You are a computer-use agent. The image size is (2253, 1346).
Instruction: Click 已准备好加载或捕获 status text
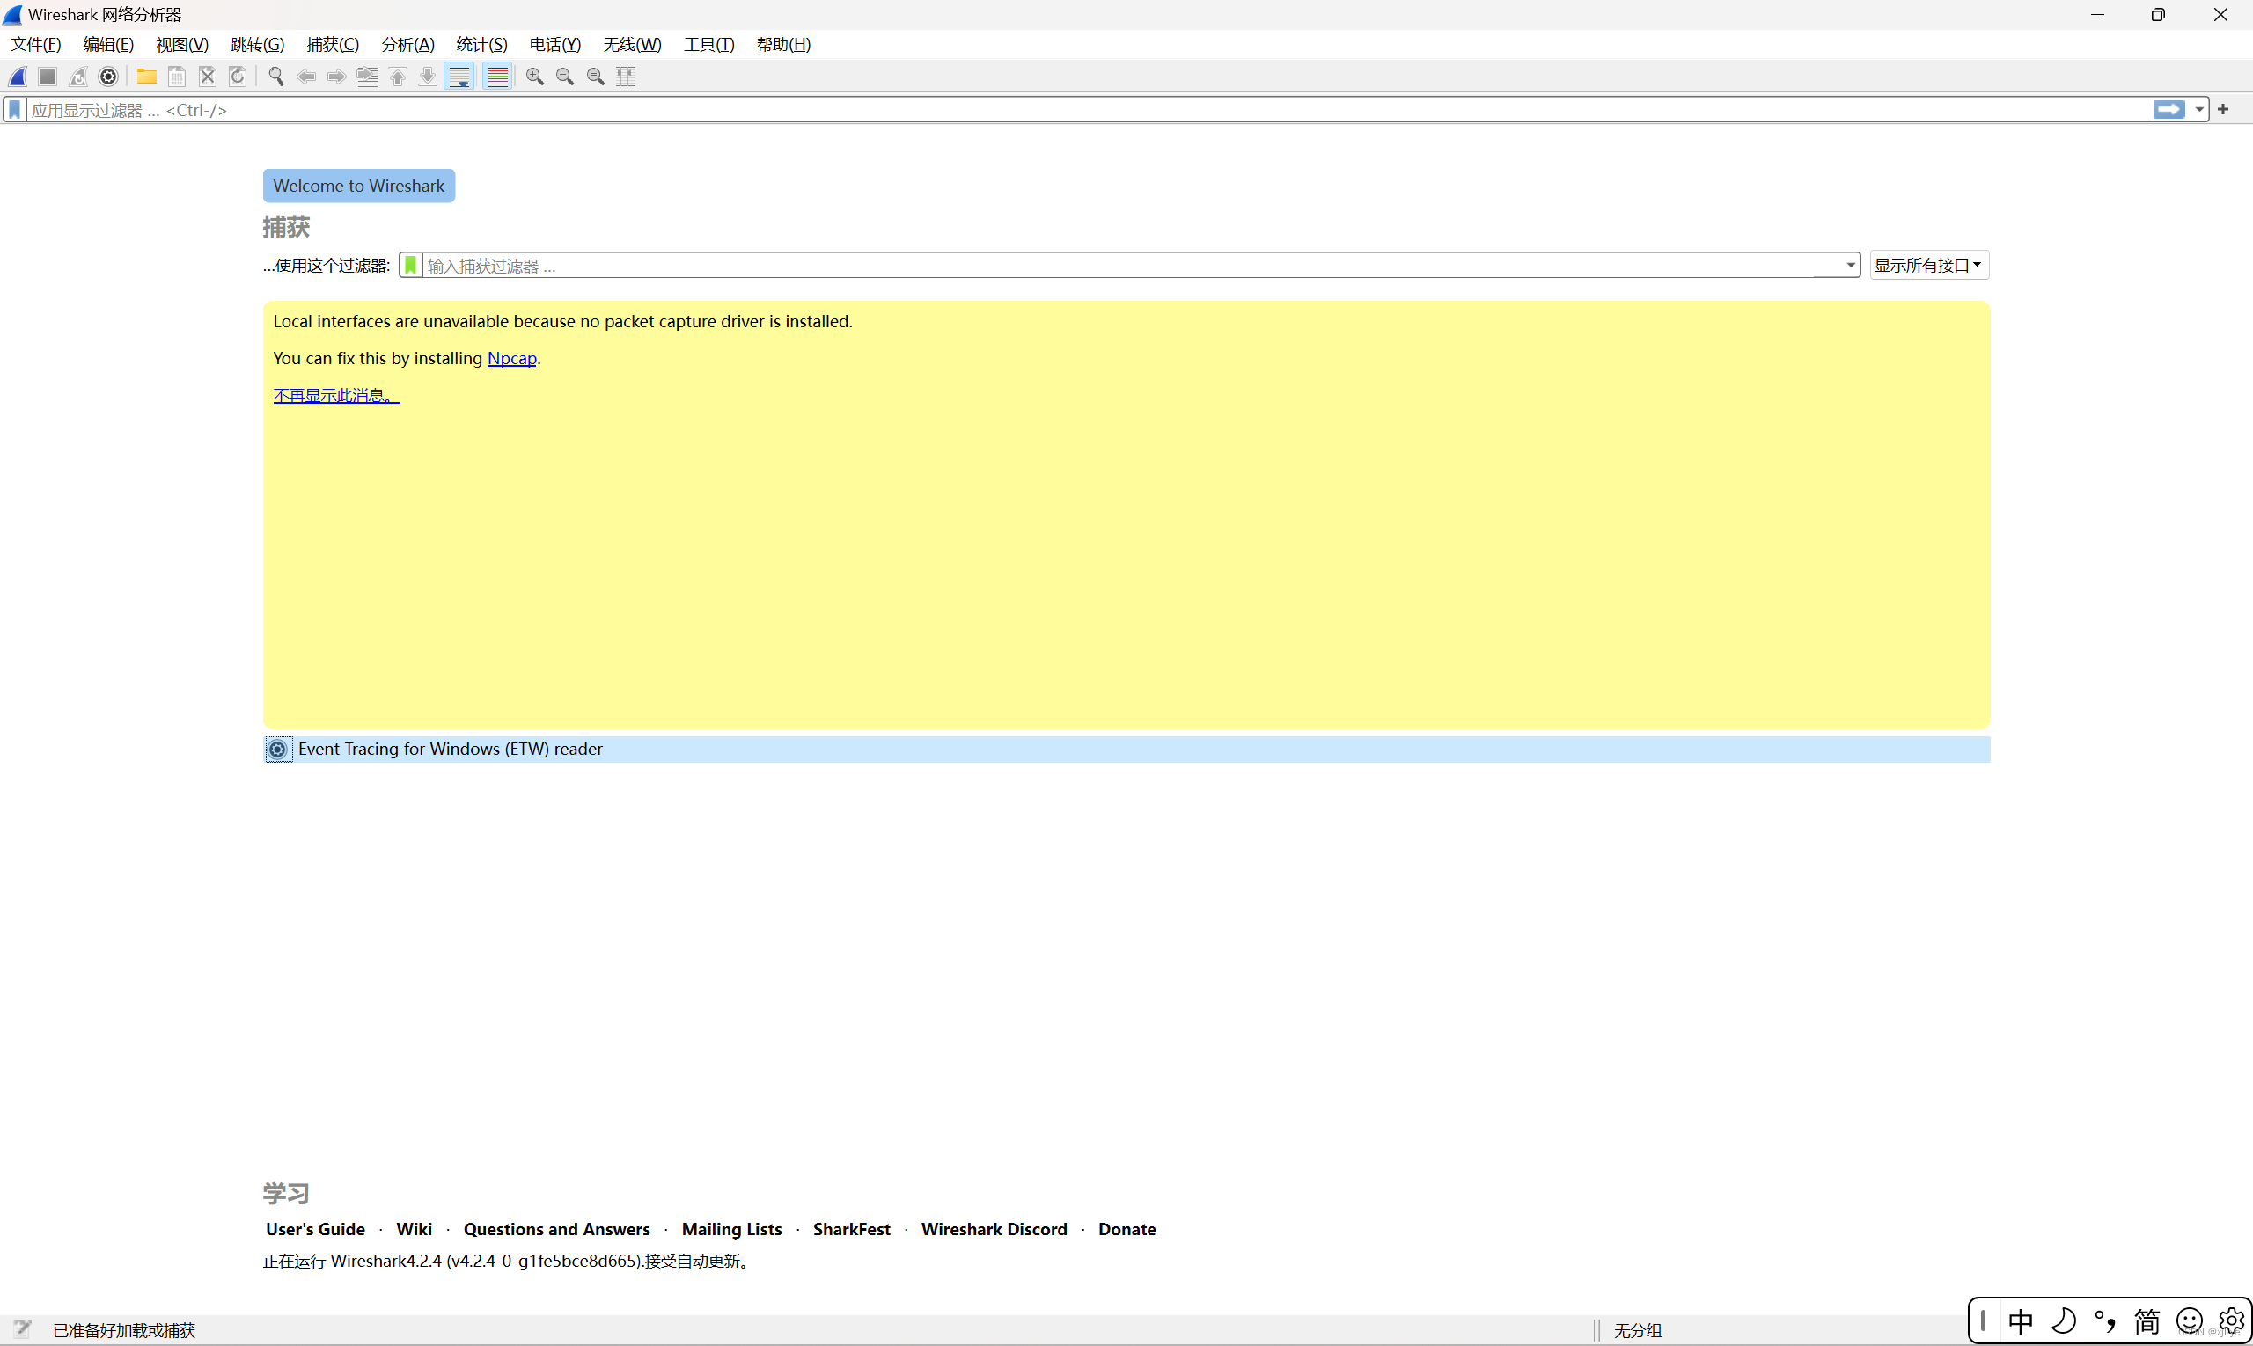point(124,1330)
